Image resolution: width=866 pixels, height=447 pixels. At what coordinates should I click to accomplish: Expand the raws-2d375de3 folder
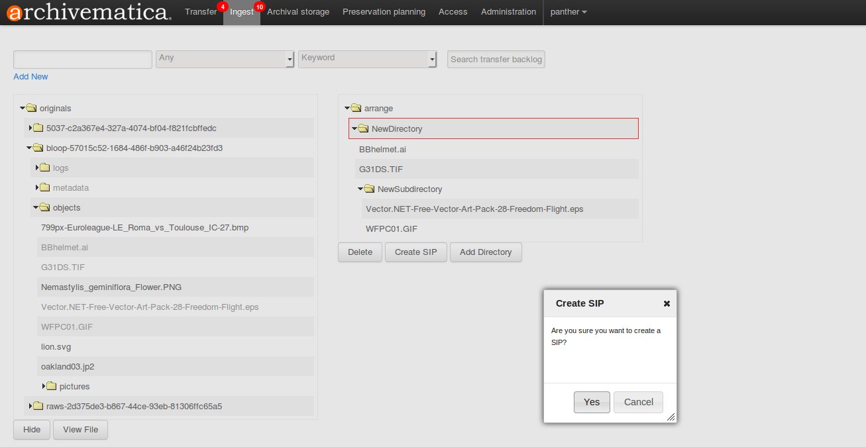[30, 406]
